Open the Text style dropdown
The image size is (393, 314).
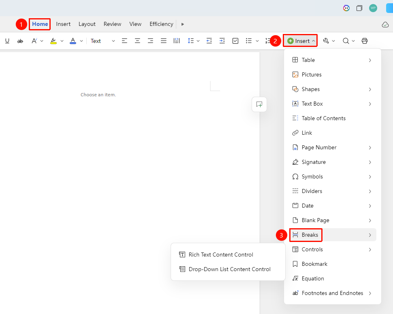coord(103,41)
